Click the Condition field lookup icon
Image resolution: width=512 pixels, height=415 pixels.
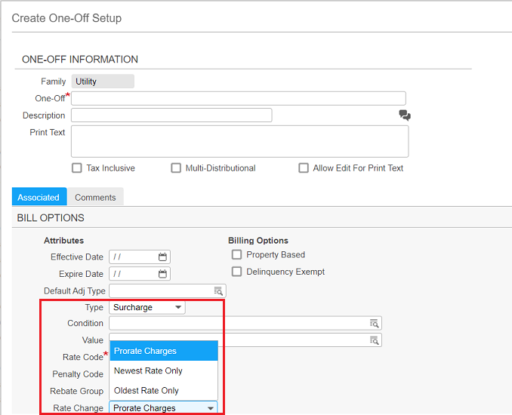[x=374, y=323]
